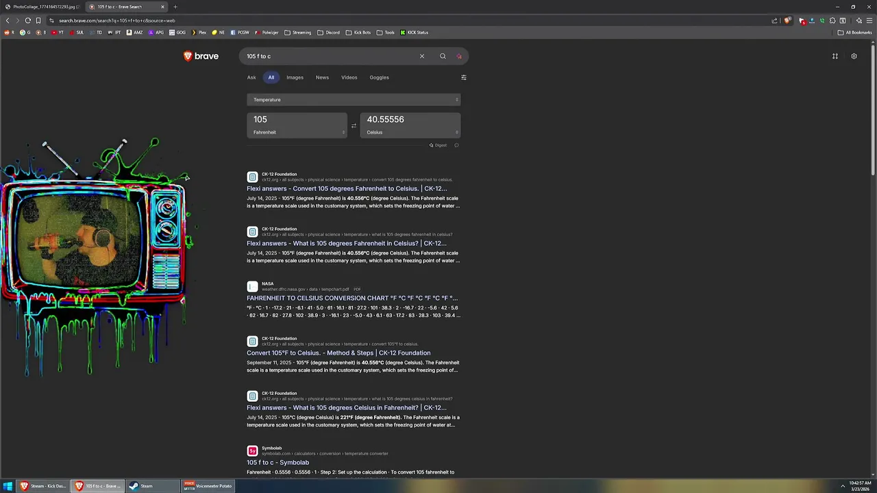Click the share icon in the address bar
Screen dimensions: 877x493
(775, 21)
